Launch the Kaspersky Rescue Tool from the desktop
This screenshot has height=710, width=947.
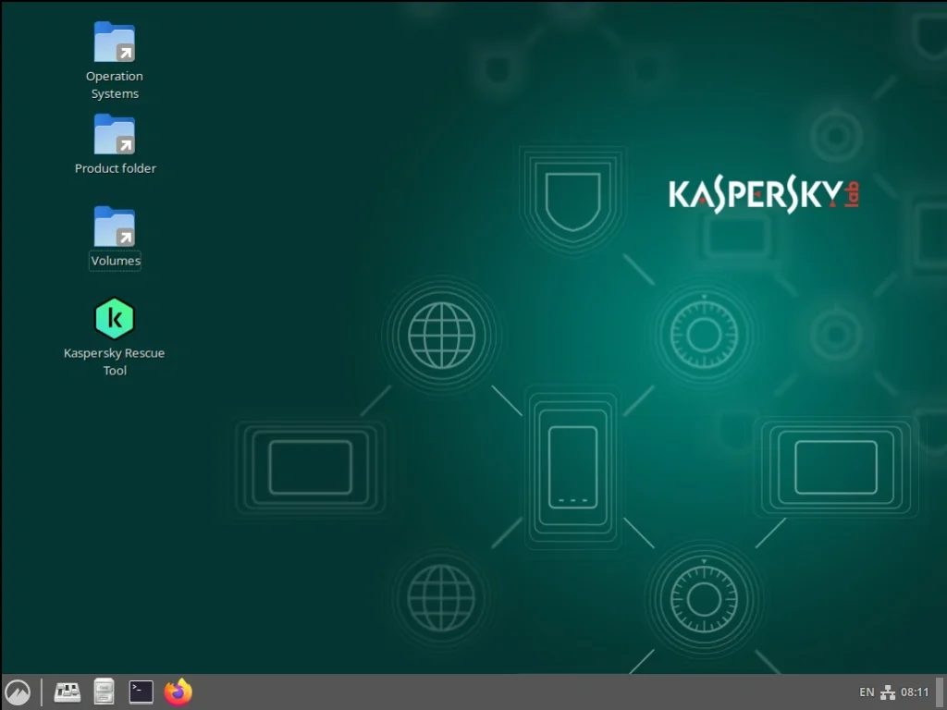115,317
